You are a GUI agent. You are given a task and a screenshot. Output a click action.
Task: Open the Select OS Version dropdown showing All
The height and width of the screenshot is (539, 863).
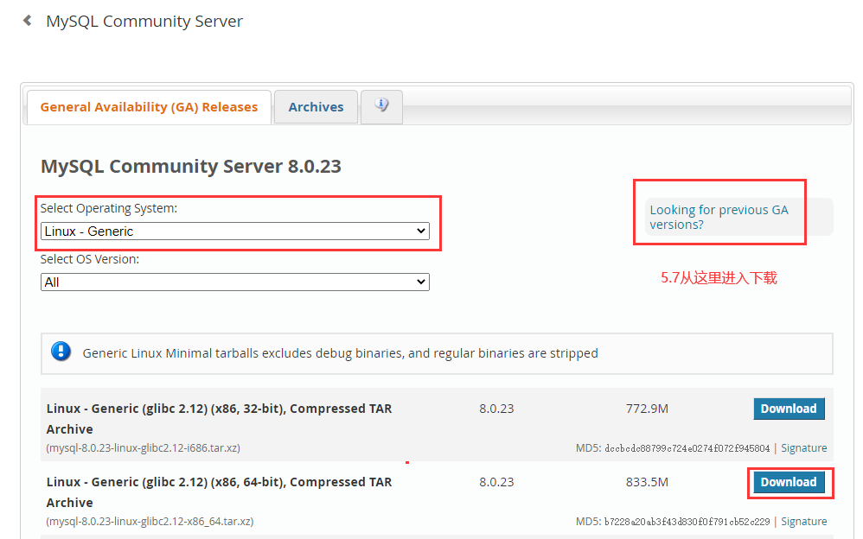(233, 282)
